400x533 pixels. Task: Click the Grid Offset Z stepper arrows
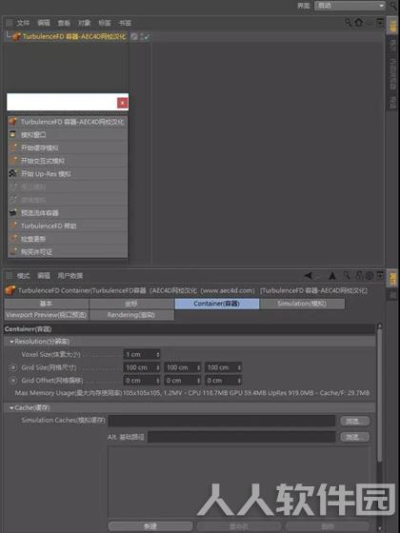point(239,381)
